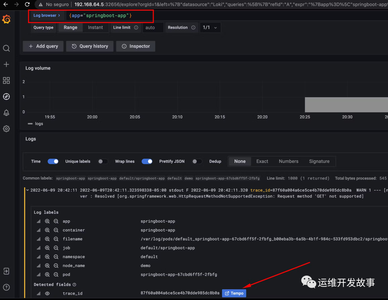This screenshot has height=300, width=388.
Task: Toggle the Time switch
Action: coord(53,161)
